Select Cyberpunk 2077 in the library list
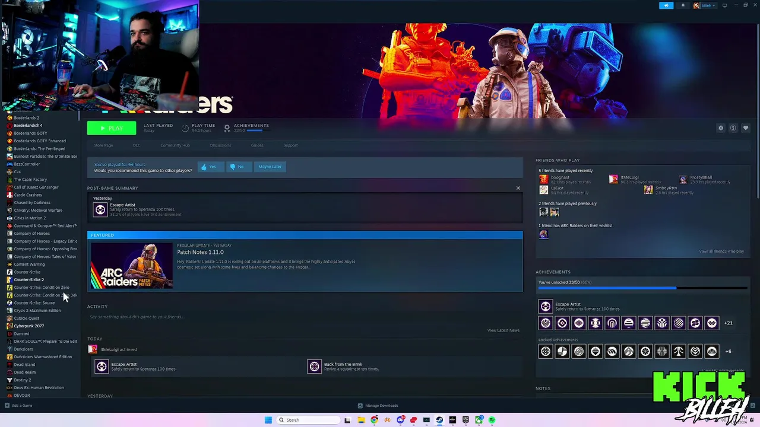The width and height of the screenshot is (760, 427). click(28, 326)
